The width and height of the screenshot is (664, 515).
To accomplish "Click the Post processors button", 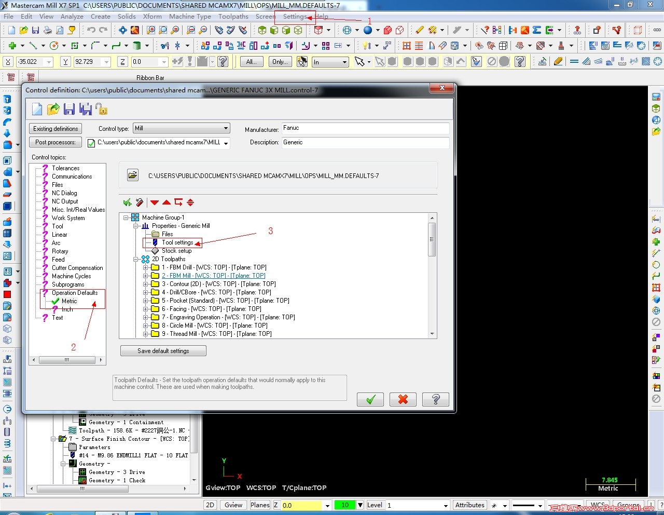I will (x=56, y=142).
